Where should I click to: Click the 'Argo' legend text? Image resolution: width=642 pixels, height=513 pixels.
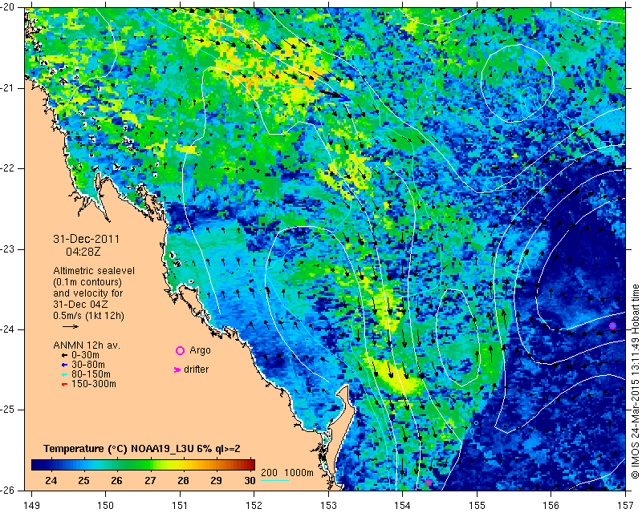pyautogui.click(x=200, y=350)
